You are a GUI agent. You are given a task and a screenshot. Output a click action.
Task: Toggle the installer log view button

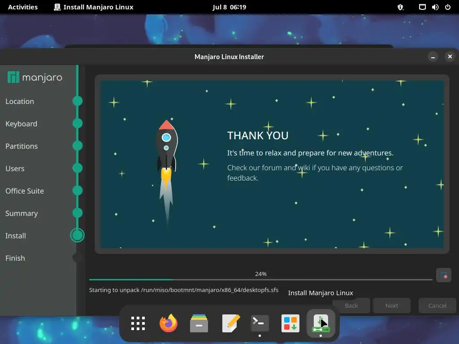tap(443, 275)
